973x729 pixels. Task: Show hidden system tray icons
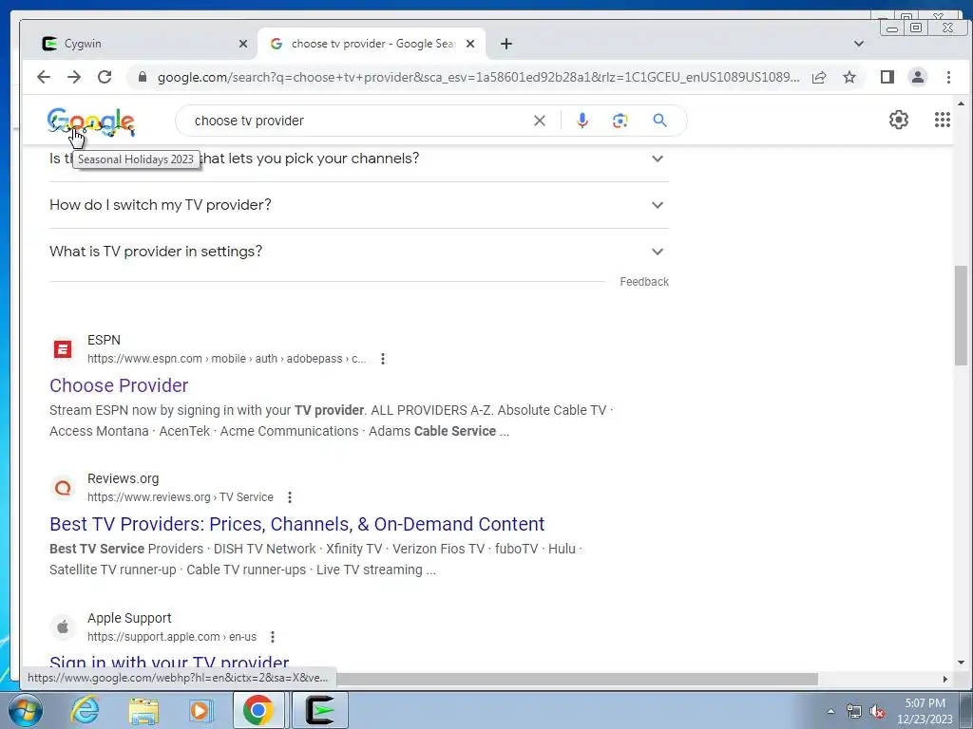click(x=830, y=711)
